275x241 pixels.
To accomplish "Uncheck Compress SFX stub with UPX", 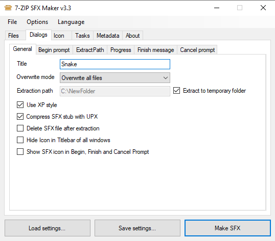I will tap(20, 117).
